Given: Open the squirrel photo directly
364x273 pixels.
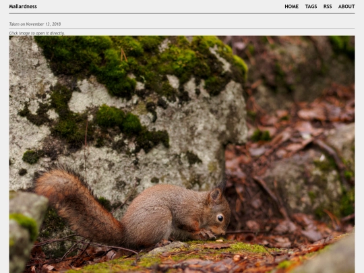Looking at the screenshot, I should pyautogui.click(x=182, y=154).
